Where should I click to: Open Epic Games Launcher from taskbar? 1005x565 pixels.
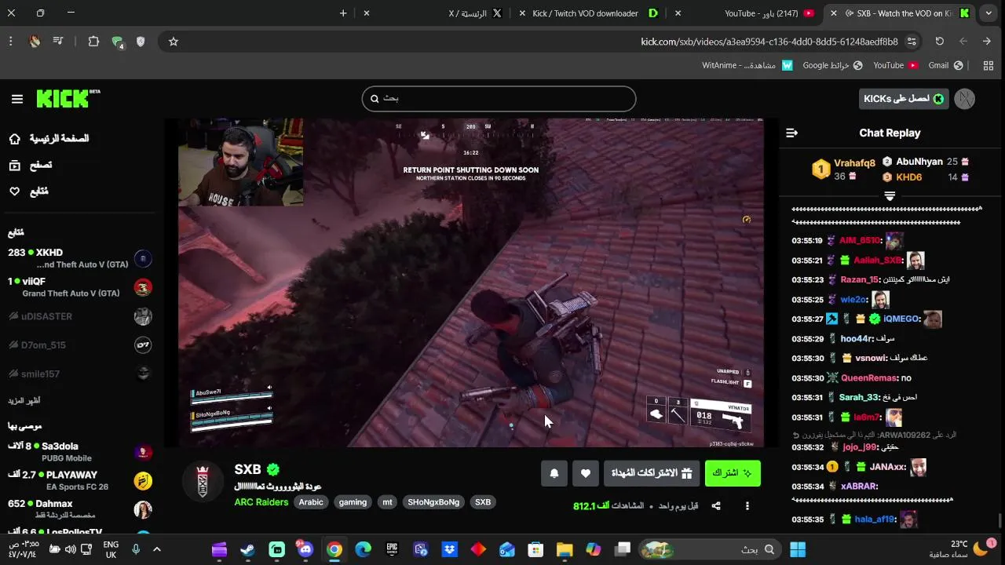click(392, 549)
